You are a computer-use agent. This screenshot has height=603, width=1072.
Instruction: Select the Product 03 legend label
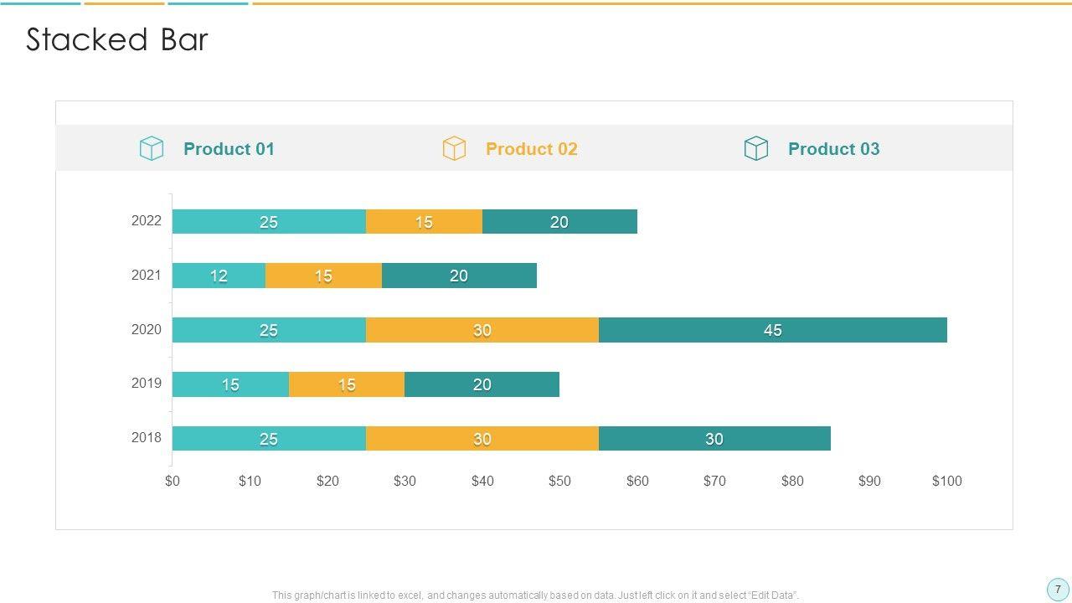tap(833, 149)
